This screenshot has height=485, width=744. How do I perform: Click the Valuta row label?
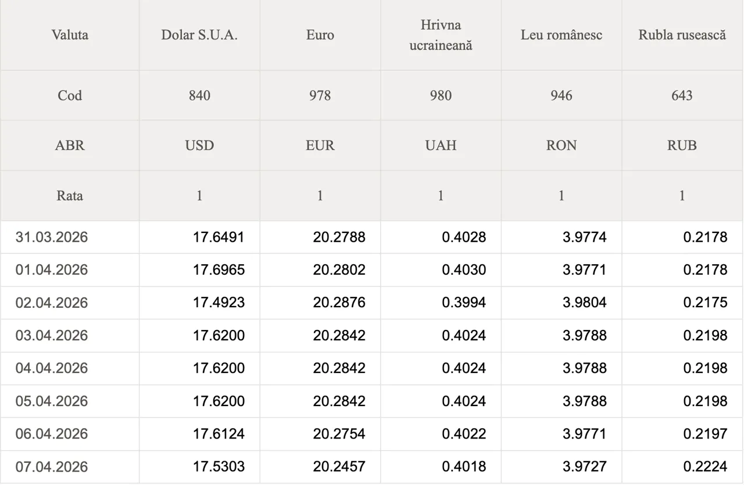pyautogui.click(x=70, y=35)
